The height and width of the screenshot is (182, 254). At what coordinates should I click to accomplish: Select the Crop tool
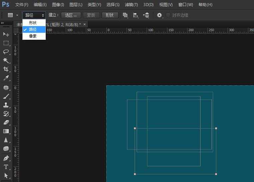pyautogui.click(x=6, y=69)
